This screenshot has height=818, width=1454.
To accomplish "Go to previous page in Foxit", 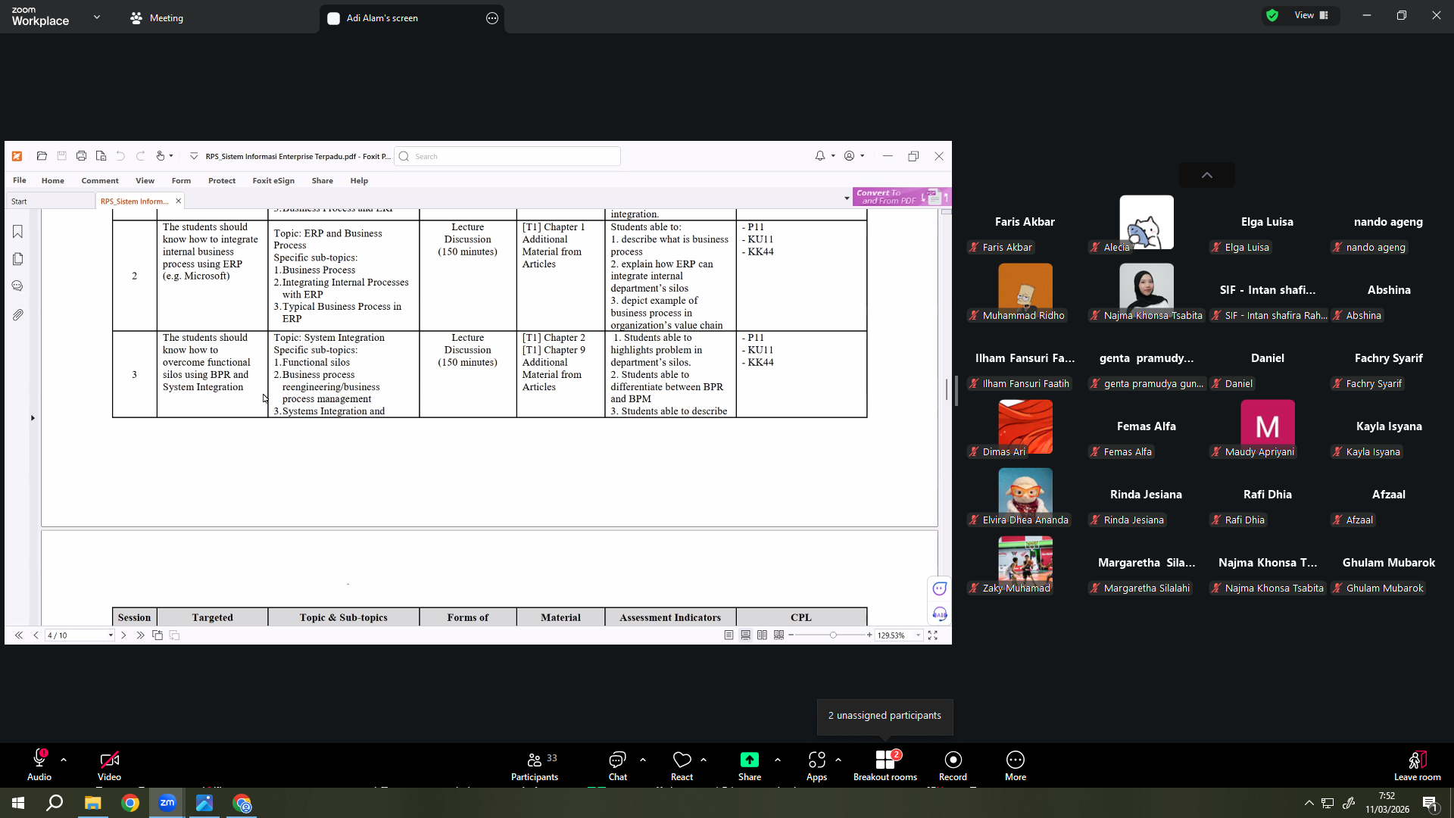I will click(x=36, y=635).
